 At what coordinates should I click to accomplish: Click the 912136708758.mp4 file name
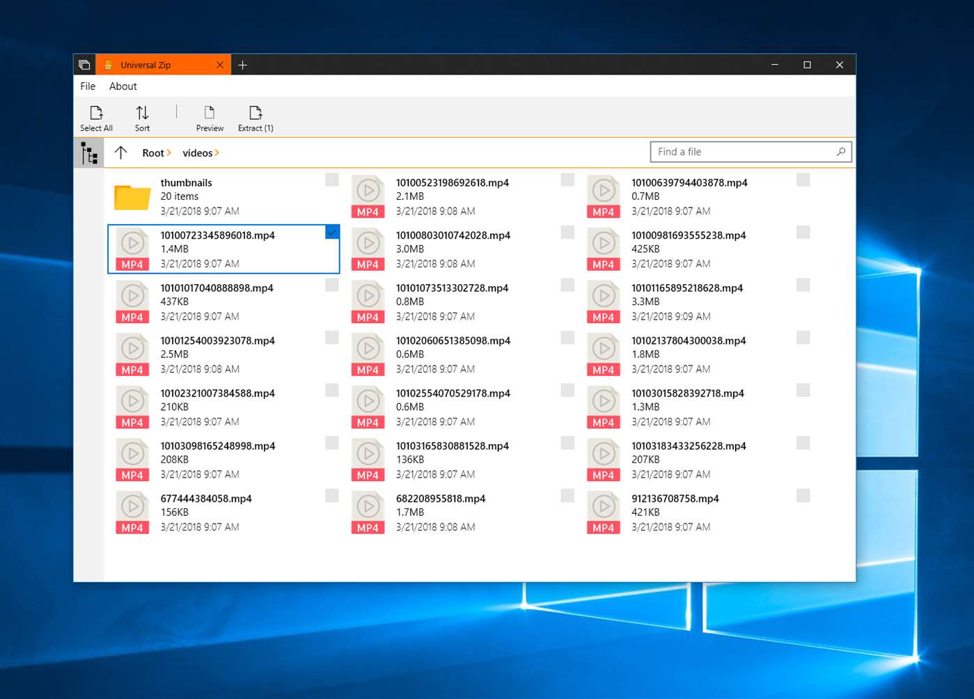675,498
